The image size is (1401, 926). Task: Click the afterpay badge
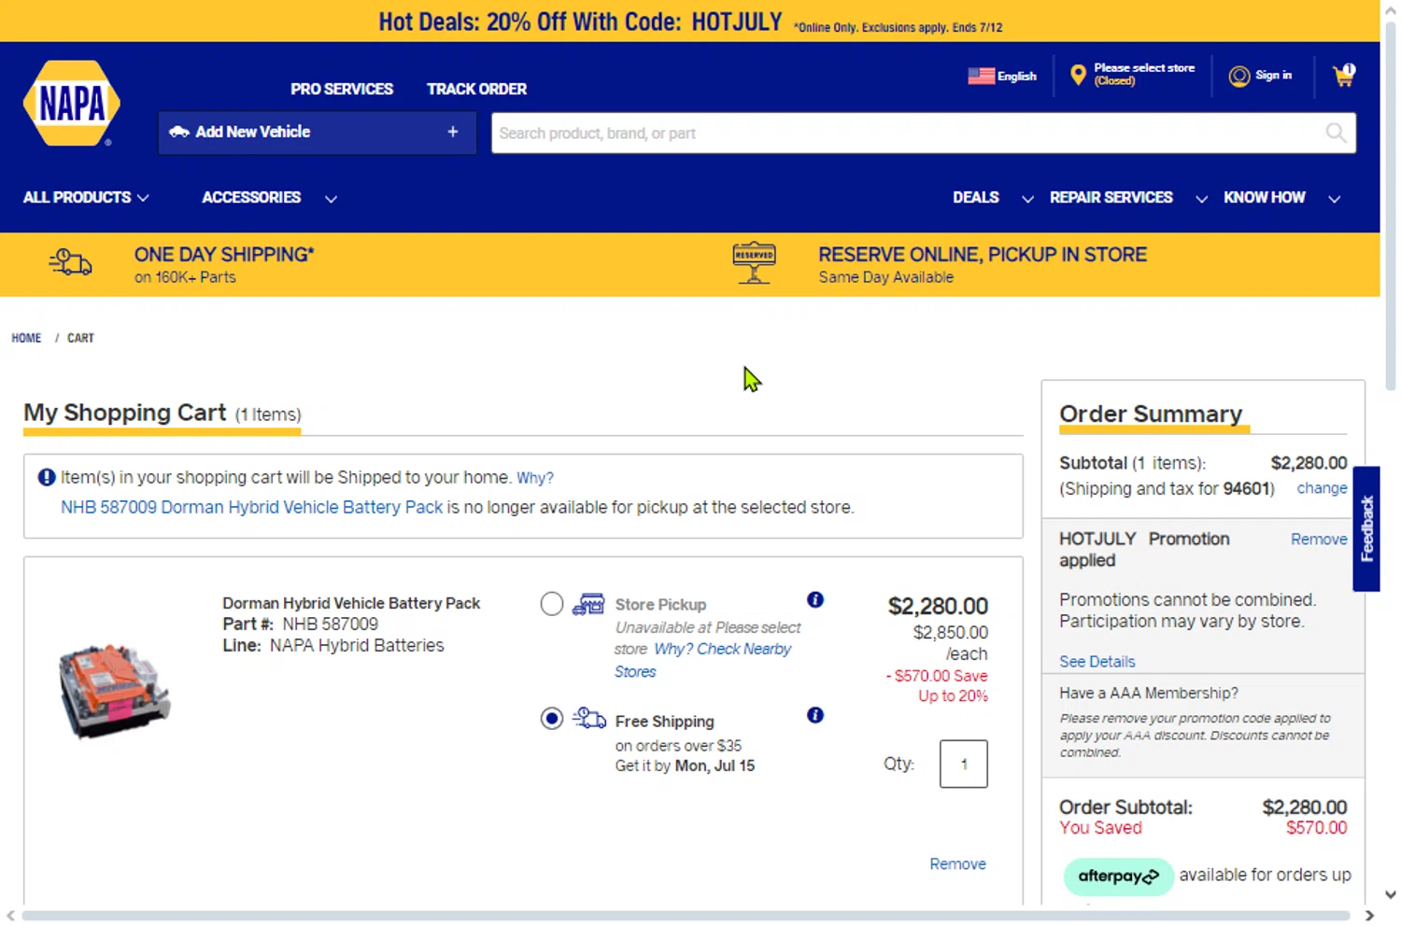1118,877
